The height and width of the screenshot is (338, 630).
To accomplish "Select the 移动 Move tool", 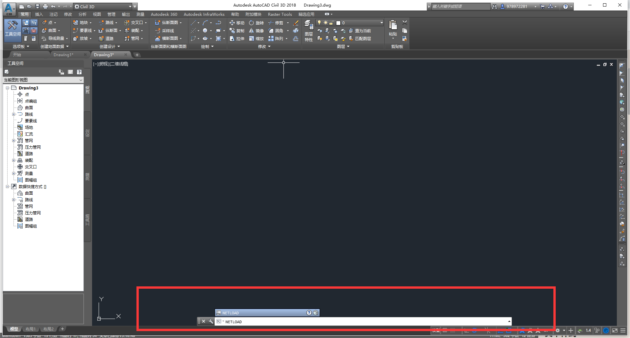I will point(237,23).
